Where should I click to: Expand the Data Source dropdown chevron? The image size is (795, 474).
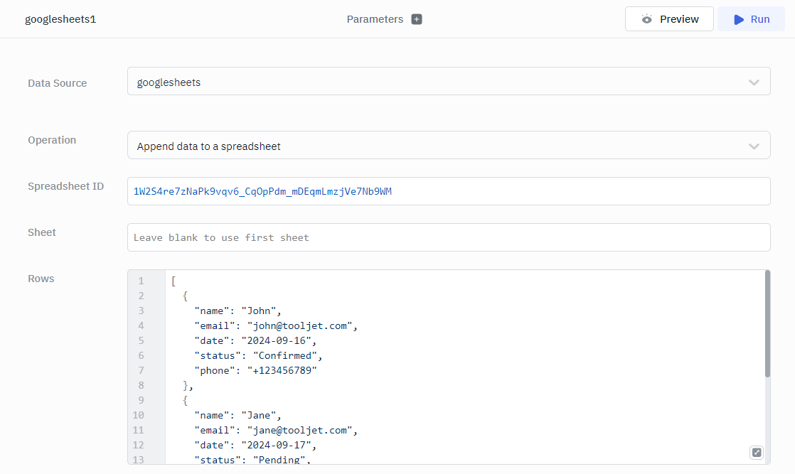coord(754,82)
